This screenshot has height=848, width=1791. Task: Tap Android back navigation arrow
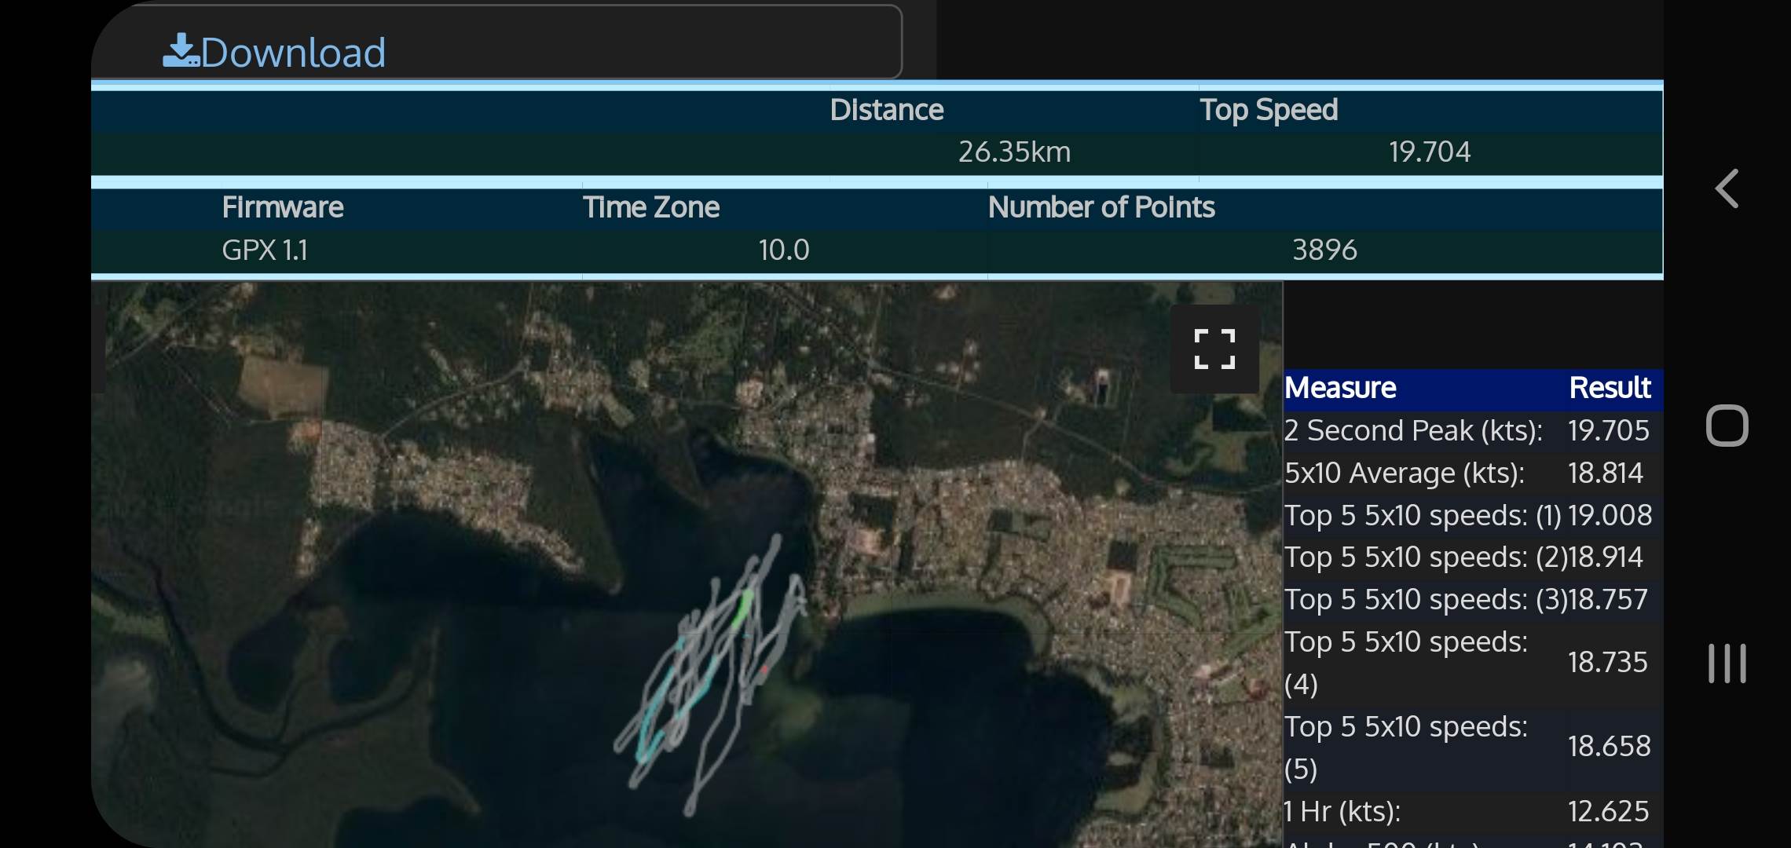1727,188
